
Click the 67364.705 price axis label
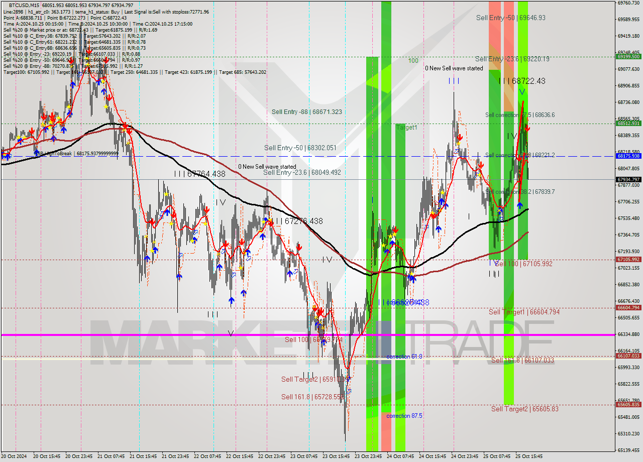coord(628,235)
